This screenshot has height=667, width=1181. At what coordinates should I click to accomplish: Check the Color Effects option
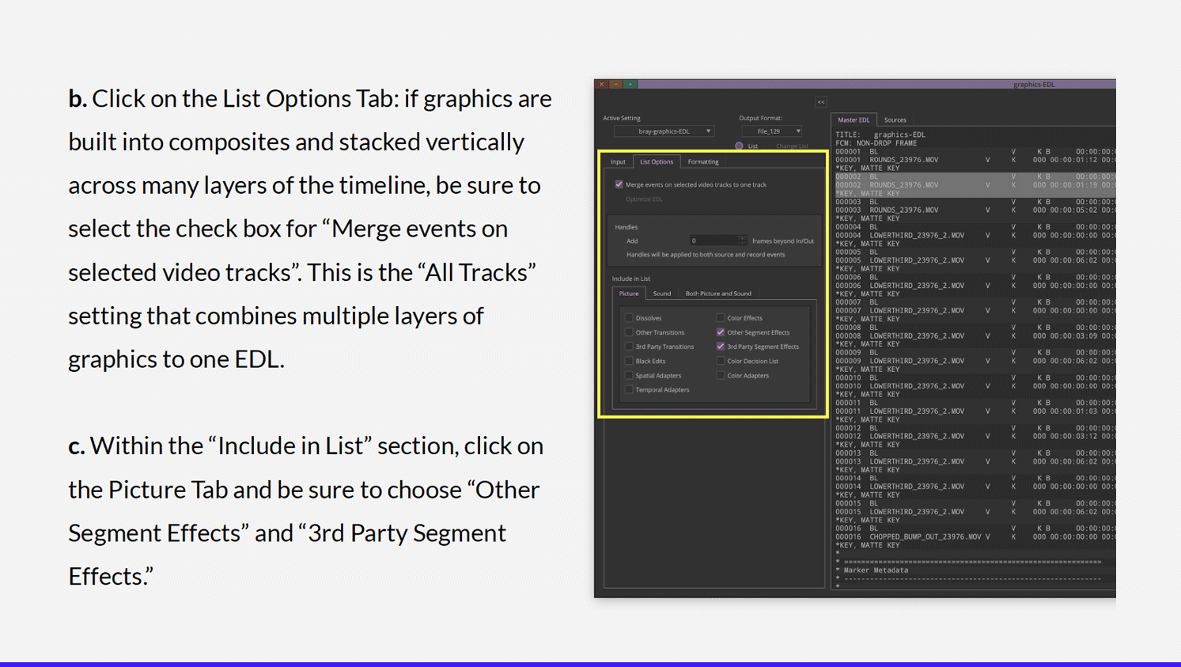coord(720,318)
